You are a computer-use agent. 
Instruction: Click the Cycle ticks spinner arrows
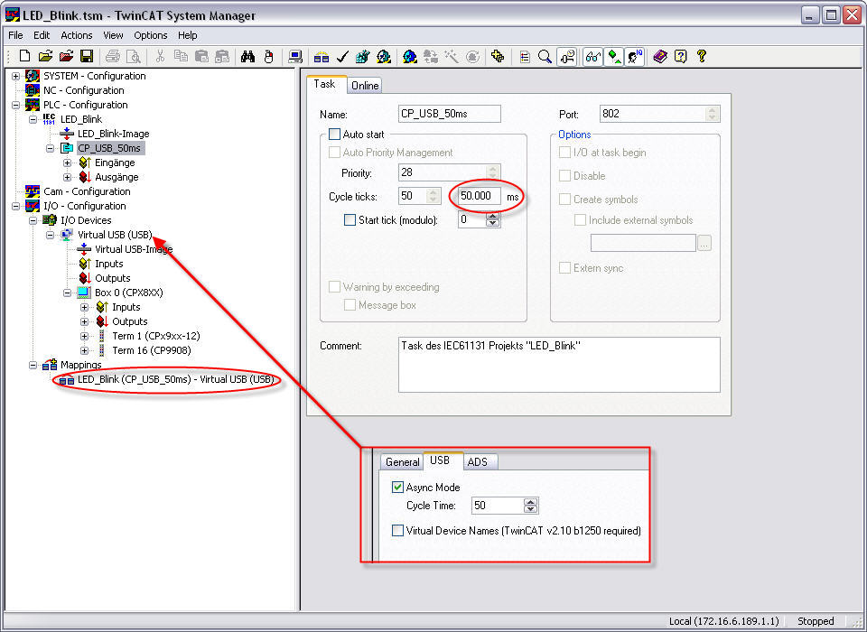[x=433, y=196]
